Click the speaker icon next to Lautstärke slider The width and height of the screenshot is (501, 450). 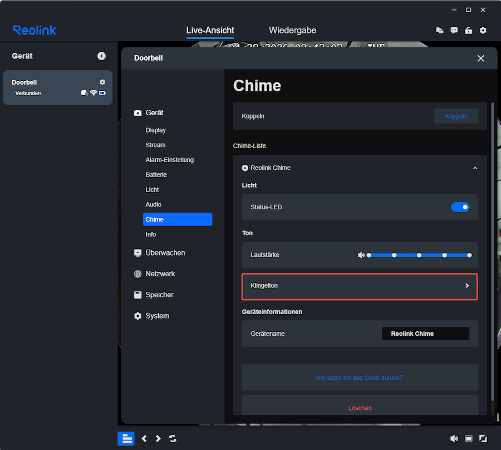361,255
